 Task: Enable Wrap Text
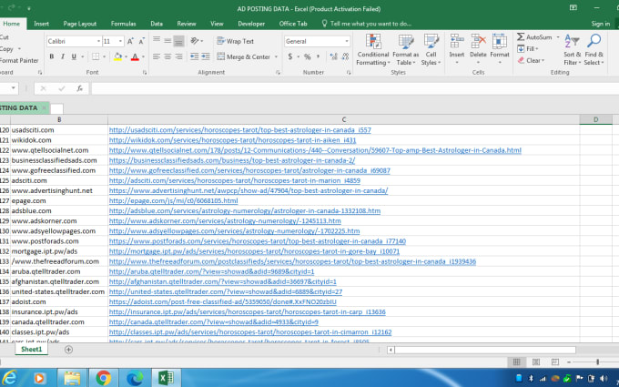(235, 41)
